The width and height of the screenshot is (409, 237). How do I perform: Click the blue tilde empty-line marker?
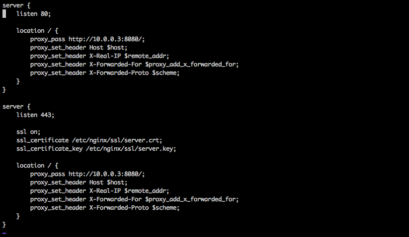[4, 233]
